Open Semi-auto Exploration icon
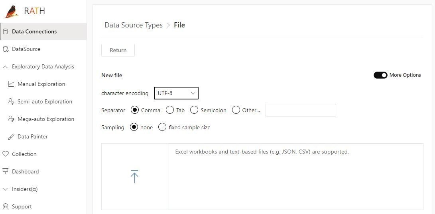 (11, 101)
